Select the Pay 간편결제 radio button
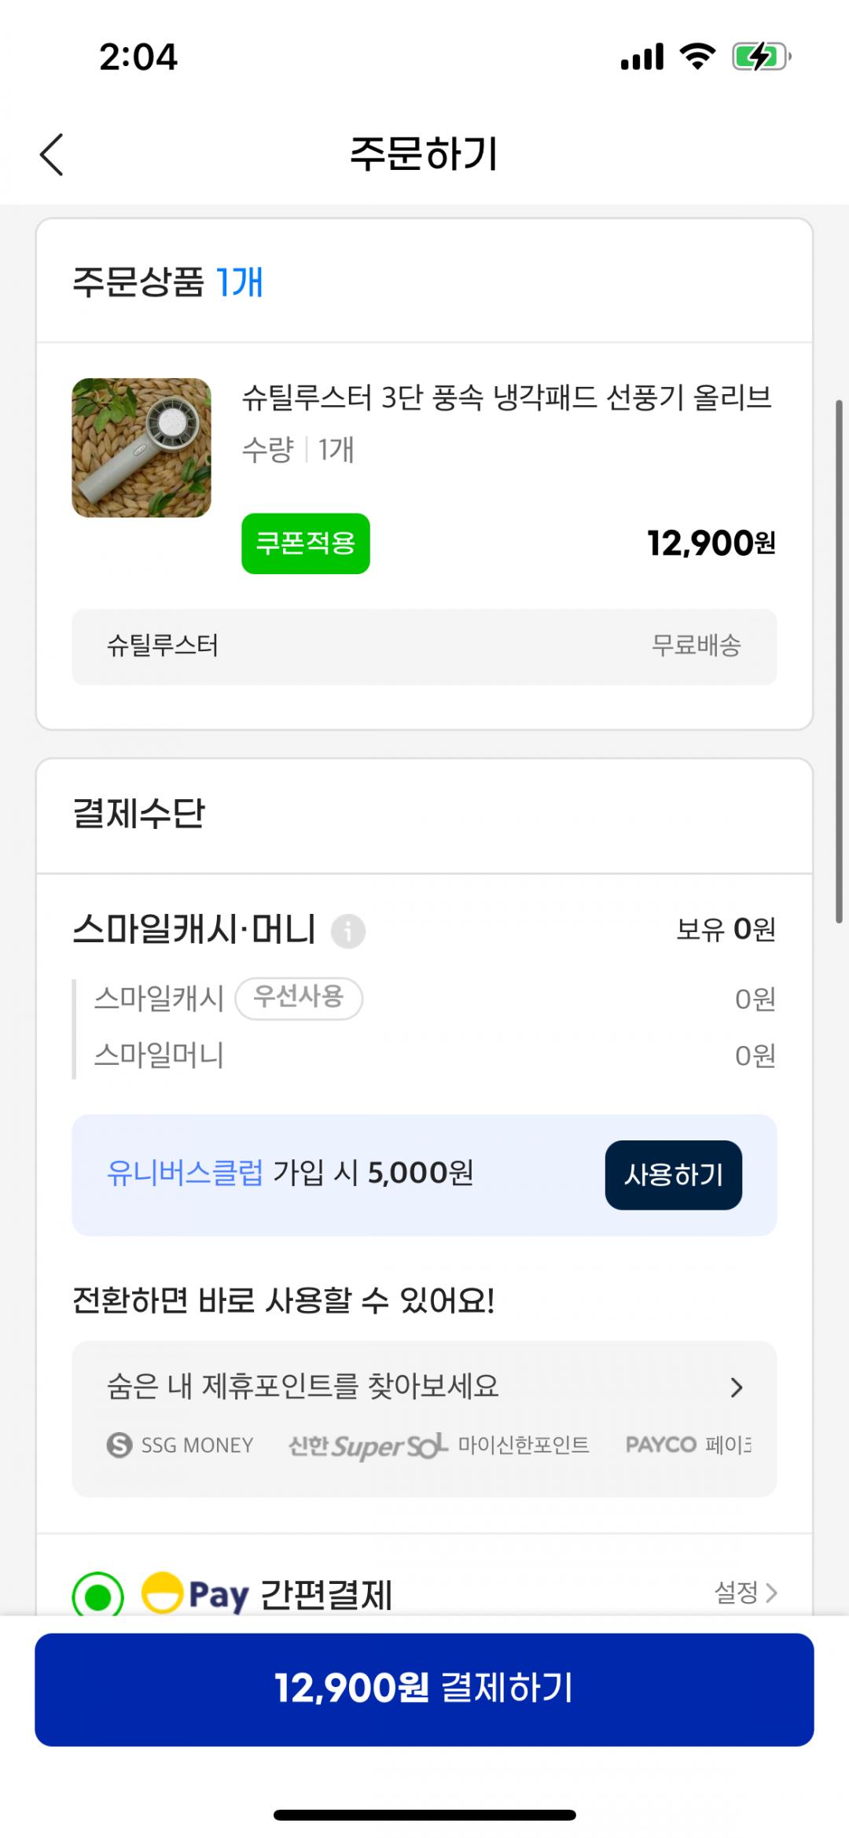This screenshot has width=849, height=1838. click(98, 1595)
